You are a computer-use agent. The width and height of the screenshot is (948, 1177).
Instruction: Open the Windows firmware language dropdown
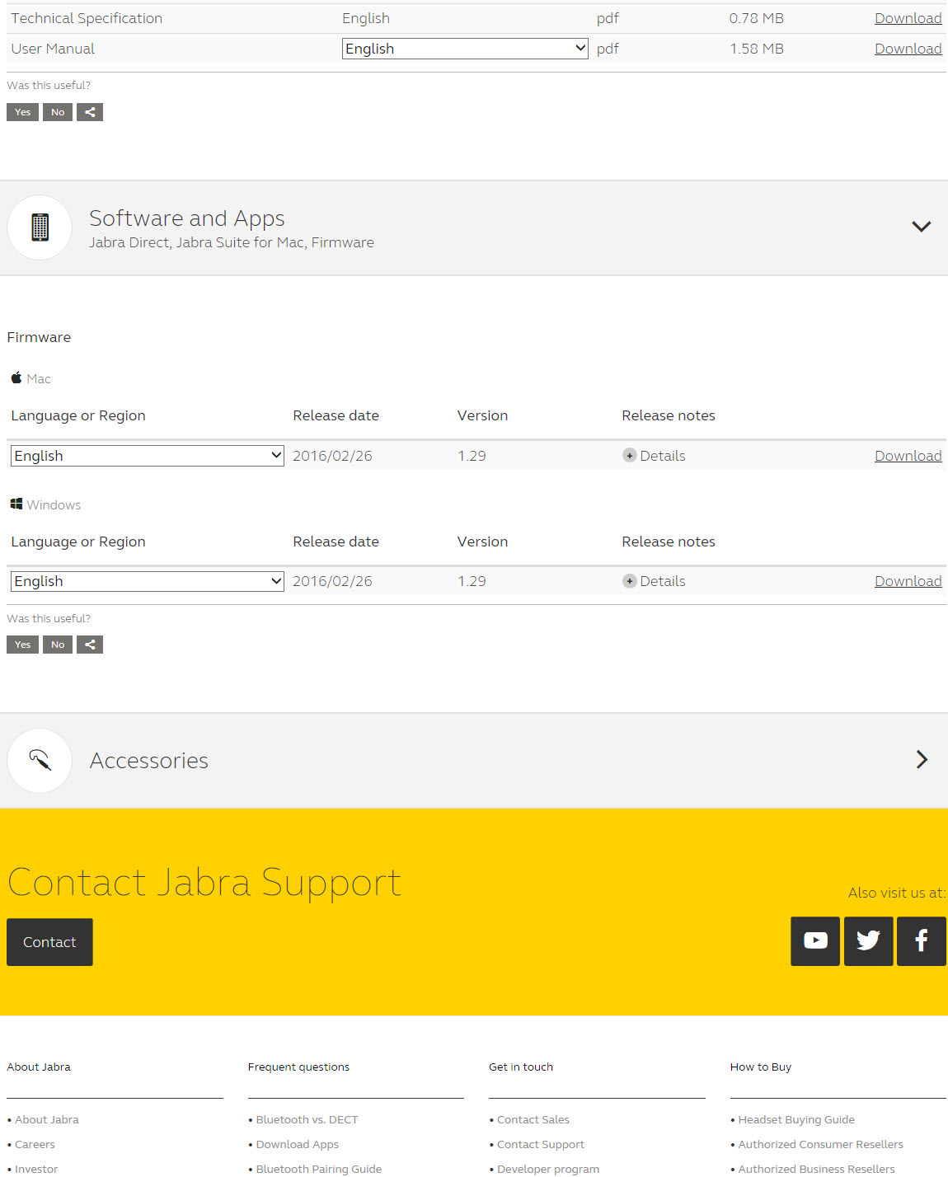coord(148,581)
